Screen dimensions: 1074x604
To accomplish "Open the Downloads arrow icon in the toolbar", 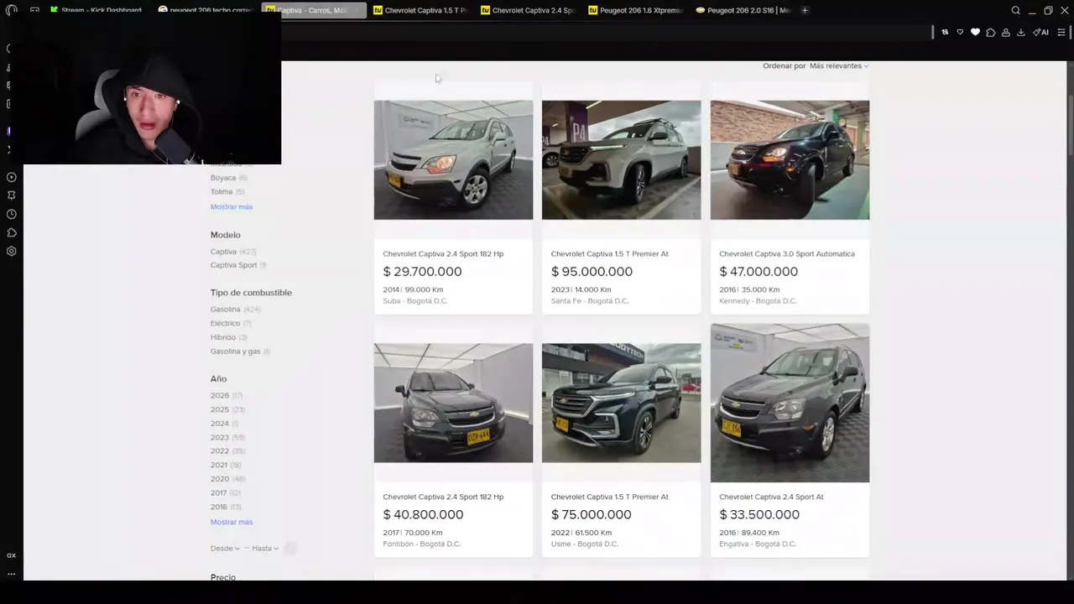I will coord(1020,32).
